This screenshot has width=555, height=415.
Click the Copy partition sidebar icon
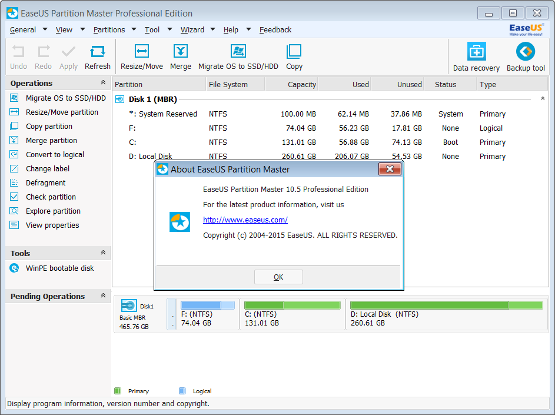coord(14,126)
